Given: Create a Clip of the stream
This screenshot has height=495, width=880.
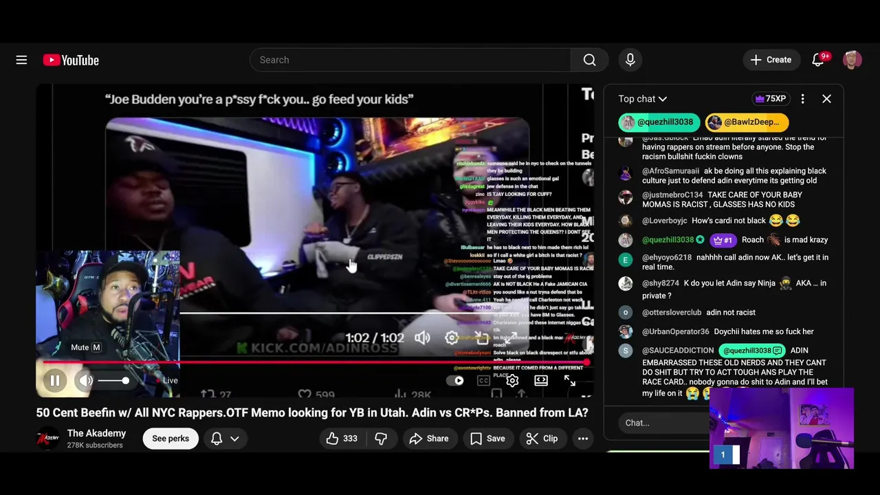Looking at the screenshot, I should point(542,439).
